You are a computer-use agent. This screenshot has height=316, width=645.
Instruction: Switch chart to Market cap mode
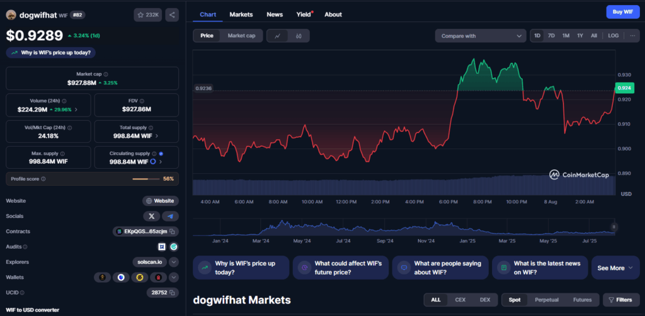click(x=241, y=36)
